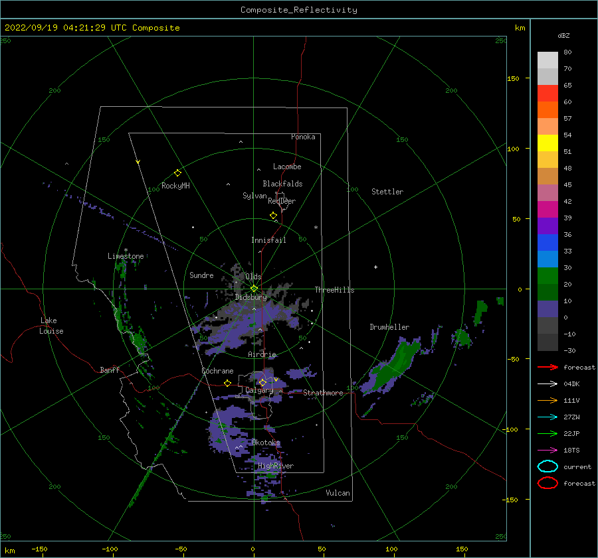Click the RockyMH label

175,186
